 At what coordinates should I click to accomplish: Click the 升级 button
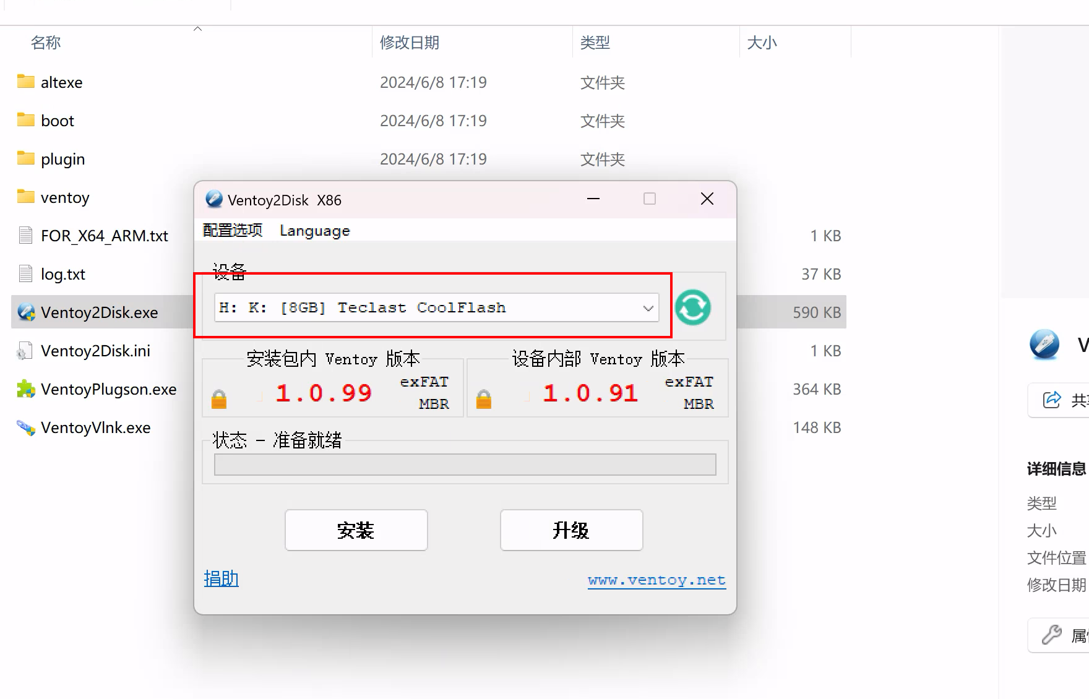(x=572, y=530)
